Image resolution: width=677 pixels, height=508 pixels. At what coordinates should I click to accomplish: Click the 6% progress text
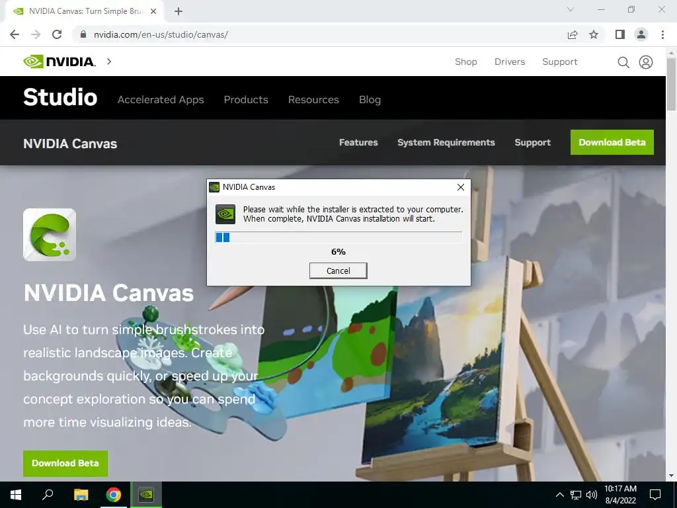click(x=338, y=252)
